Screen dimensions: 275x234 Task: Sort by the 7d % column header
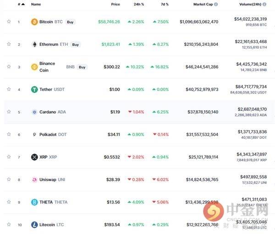pyautogui.click(x=164, y=4)
